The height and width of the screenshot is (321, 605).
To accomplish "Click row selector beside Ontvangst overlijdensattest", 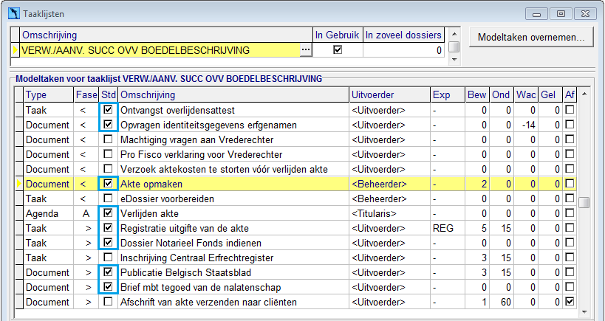I will click(x=19, y=110).
